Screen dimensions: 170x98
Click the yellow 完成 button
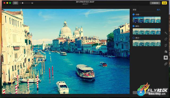click(164, 3)
